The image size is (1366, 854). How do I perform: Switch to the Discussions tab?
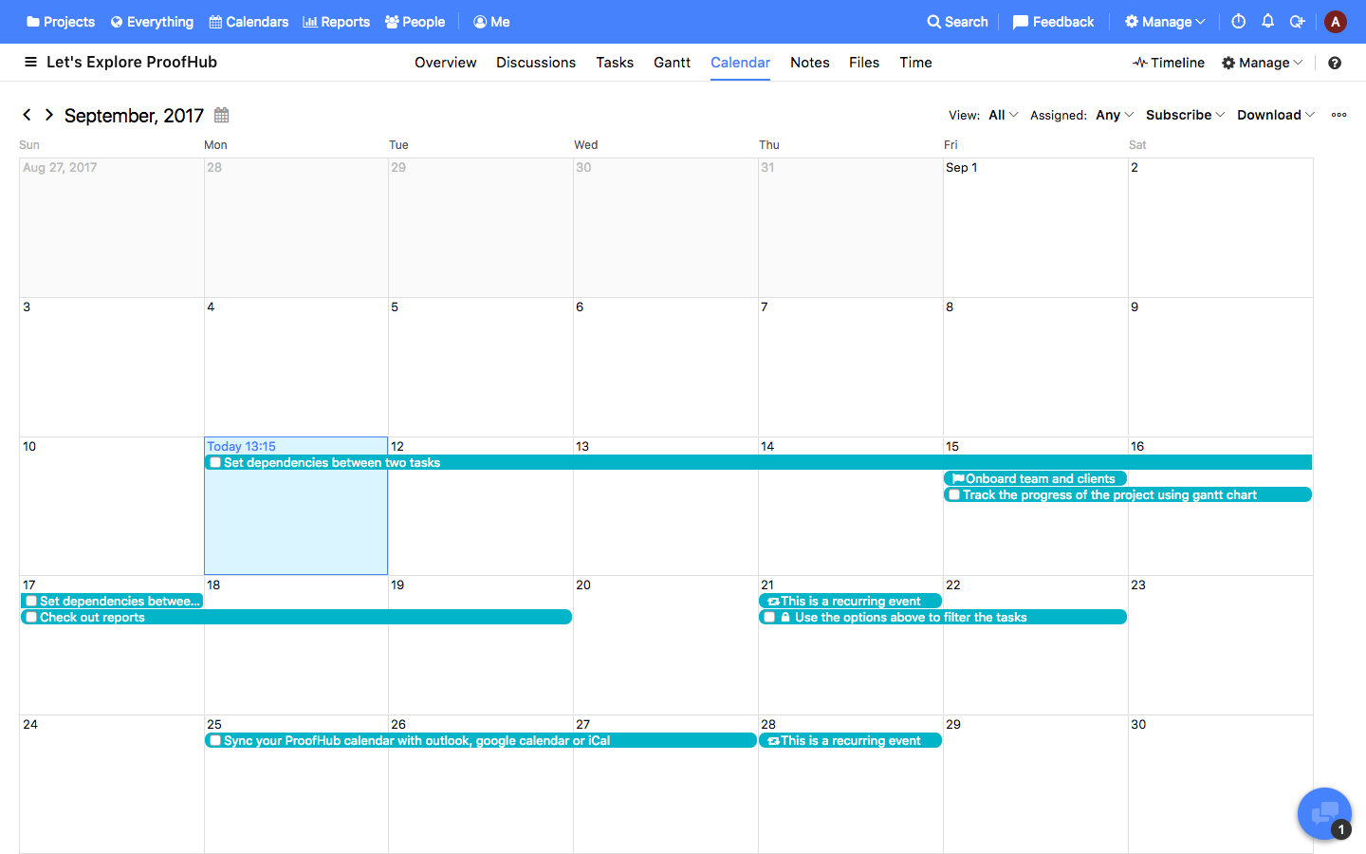pos(536,63)
